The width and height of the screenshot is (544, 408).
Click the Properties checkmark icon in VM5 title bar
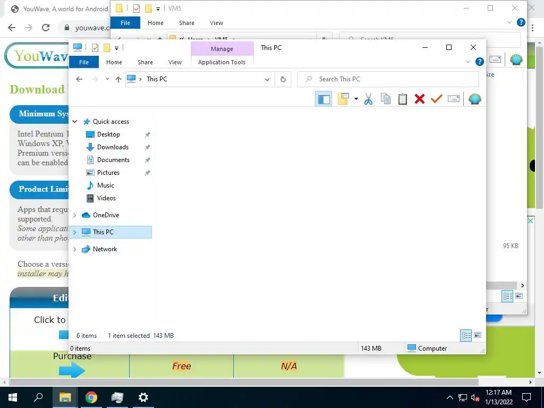coord(137,8)
